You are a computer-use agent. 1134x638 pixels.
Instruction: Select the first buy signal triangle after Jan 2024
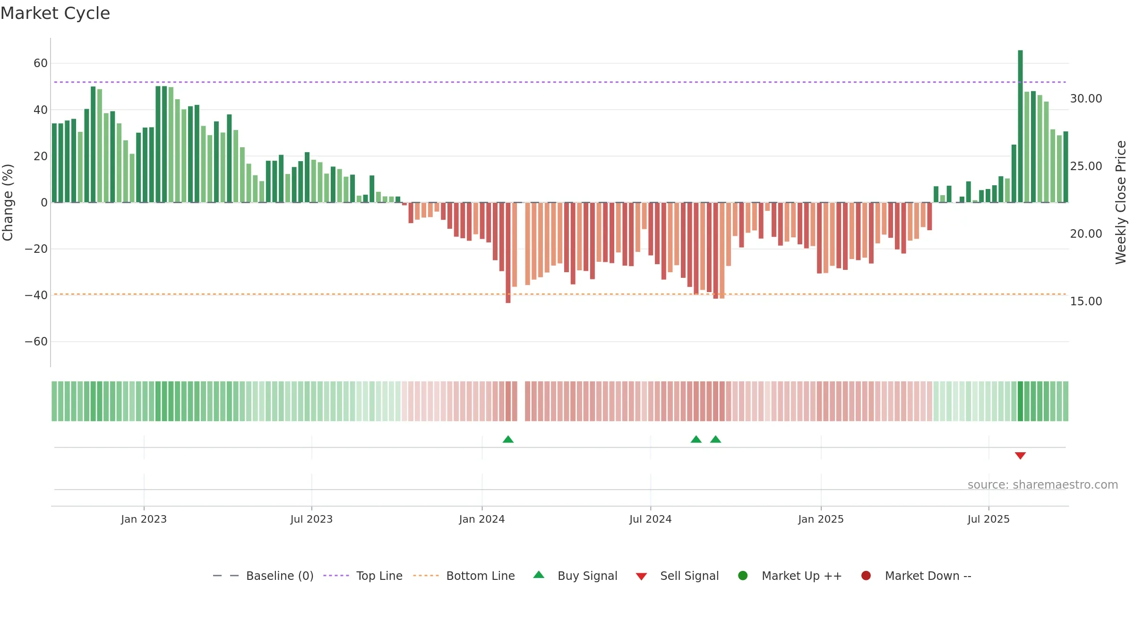508,439
